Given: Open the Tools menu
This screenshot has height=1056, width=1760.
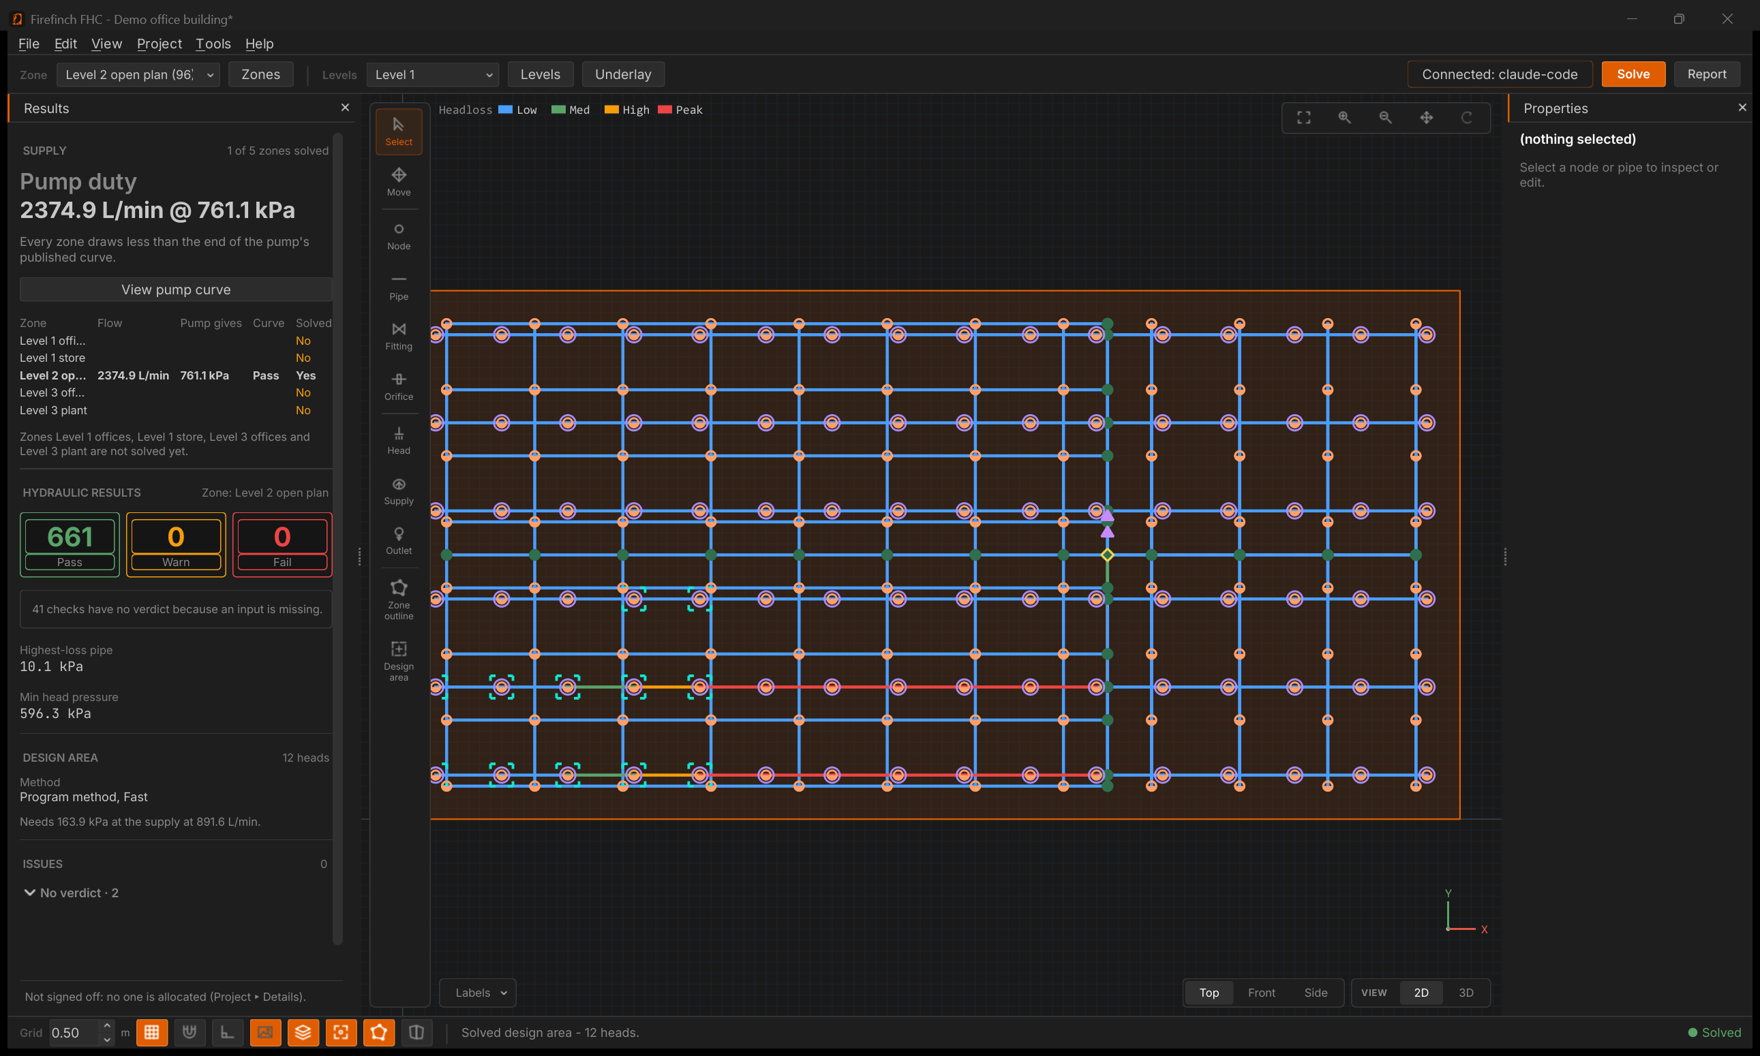Looking at the screenshot, I should tap(213, 44).
